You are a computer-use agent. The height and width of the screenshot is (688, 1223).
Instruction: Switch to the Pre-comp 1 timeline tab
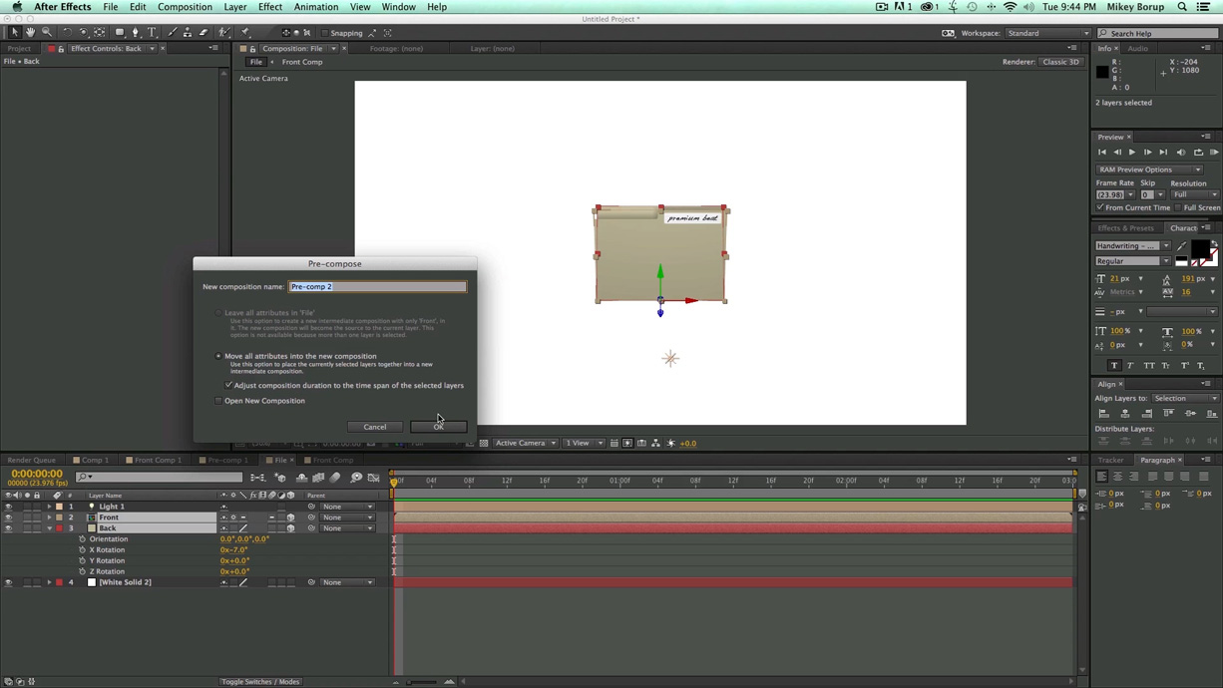click(x=227, y=460)
